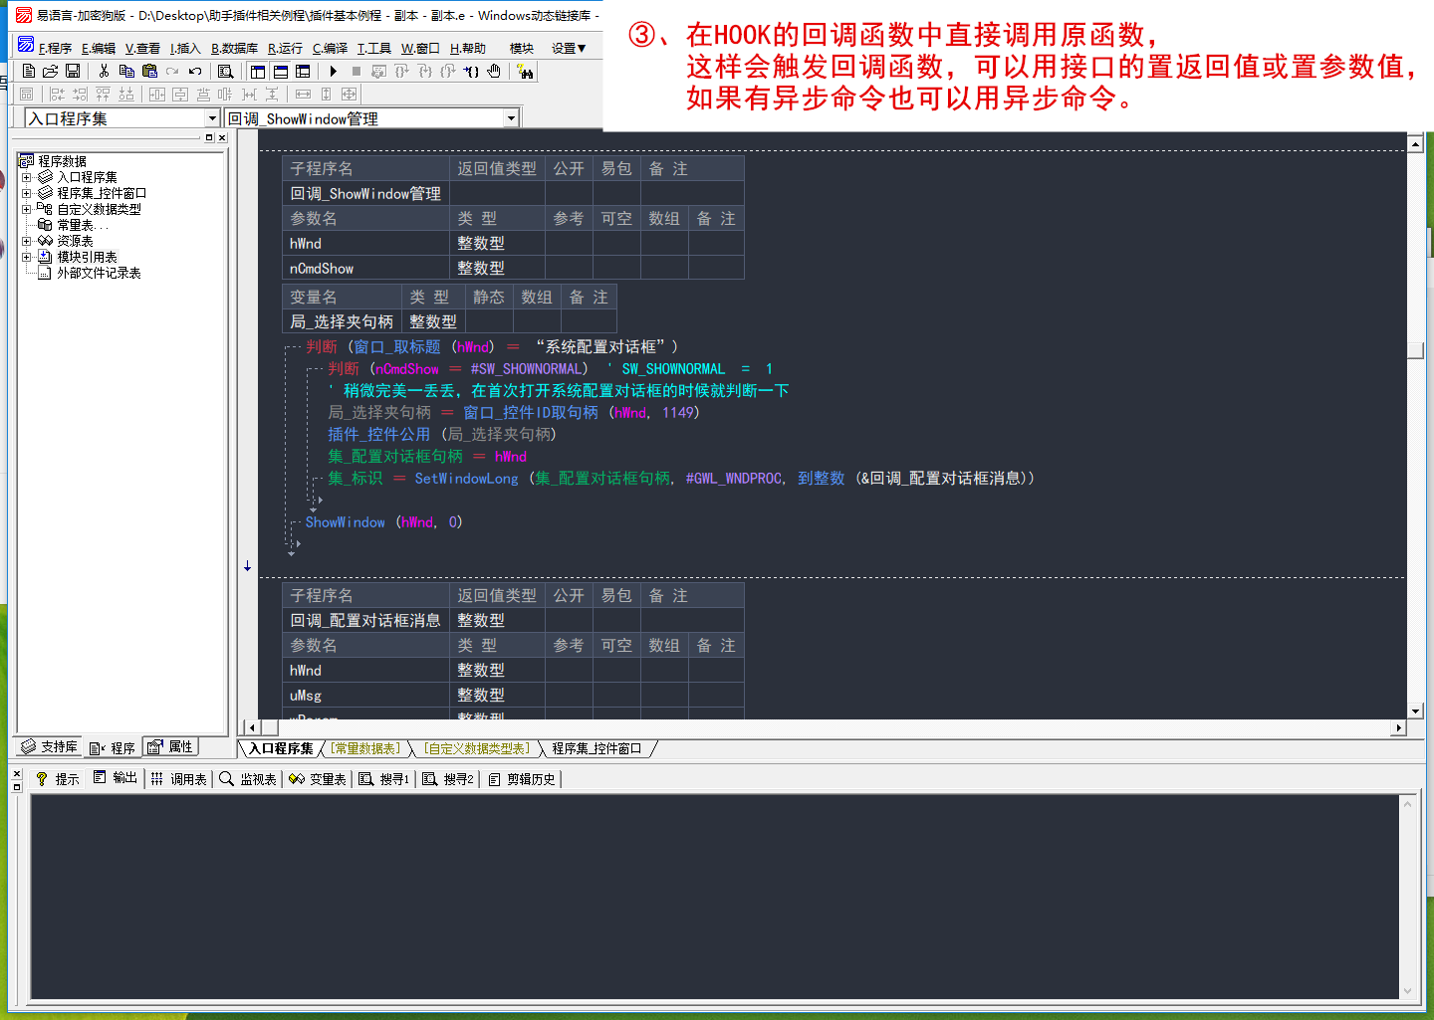1434x1020 pixels.
Task: Open the C.编译 menu
Action: coord(330,48)
